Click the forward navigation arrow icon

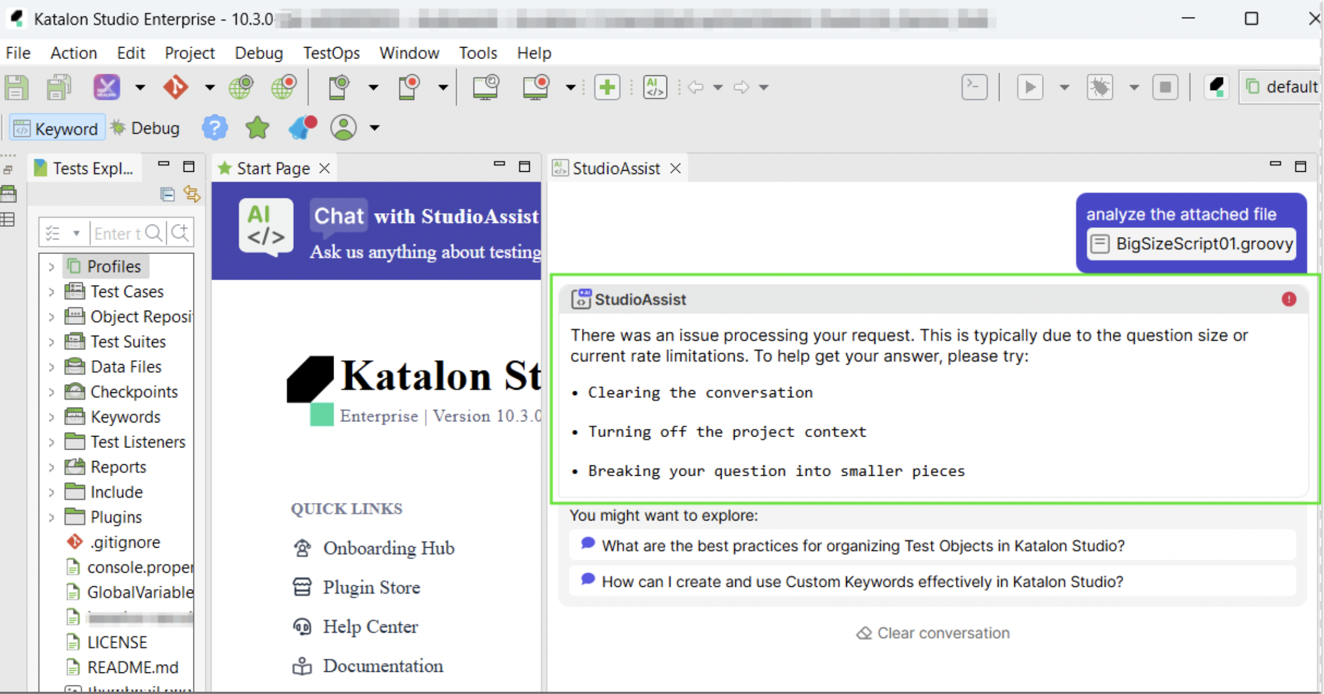coord(741,87)
